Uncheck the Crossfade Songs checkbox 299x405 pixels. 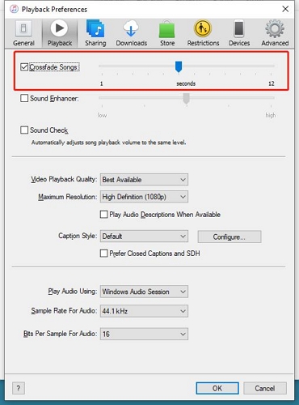[x=24, y=67]
